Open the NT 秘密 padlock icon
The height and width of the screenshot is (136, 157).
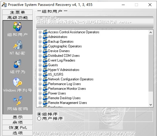[x=18, y=45]
